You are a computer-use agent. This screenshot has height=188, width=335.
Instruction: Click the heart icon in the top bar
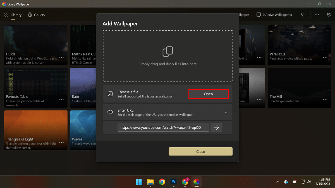pos(303,15)
